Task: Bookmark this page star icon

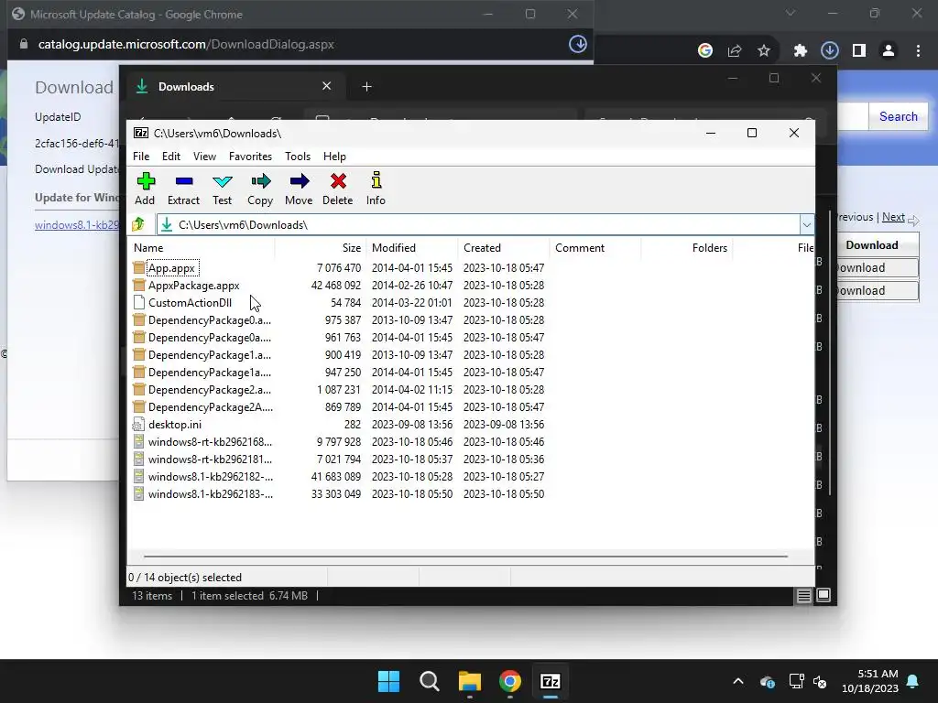Action: click(x=763, y=51)
